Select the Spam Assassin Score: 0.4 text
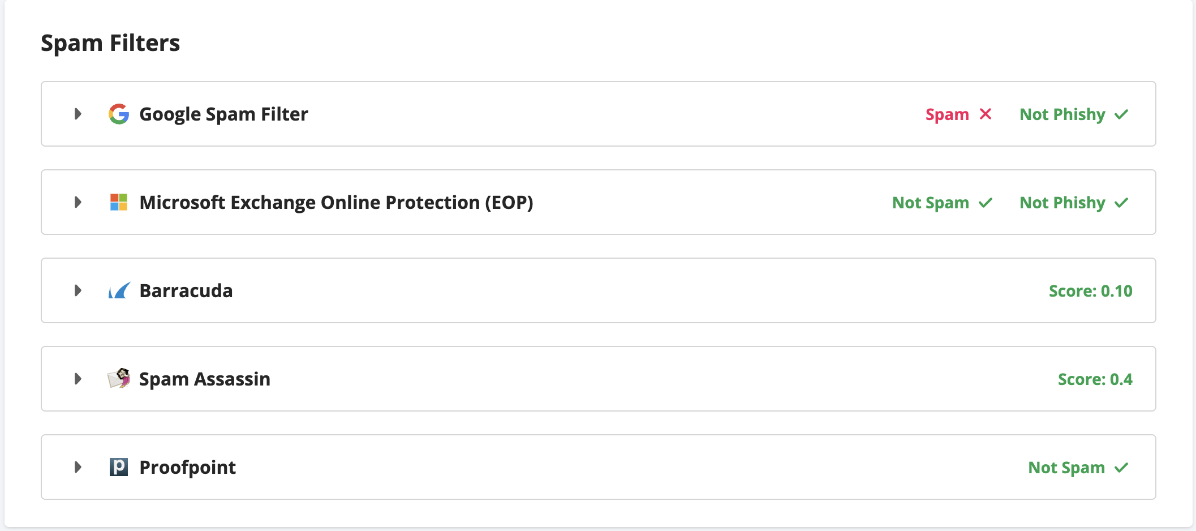Image resolution: width=1196 pixels, height=531 pixels. (1095, 379)
